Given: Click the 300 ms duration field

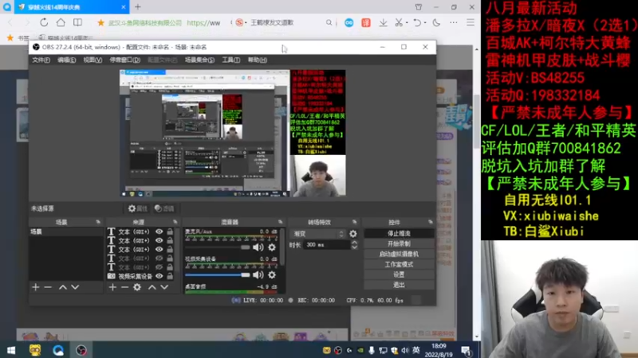Looking at the screenshot, I should [327, 245].
